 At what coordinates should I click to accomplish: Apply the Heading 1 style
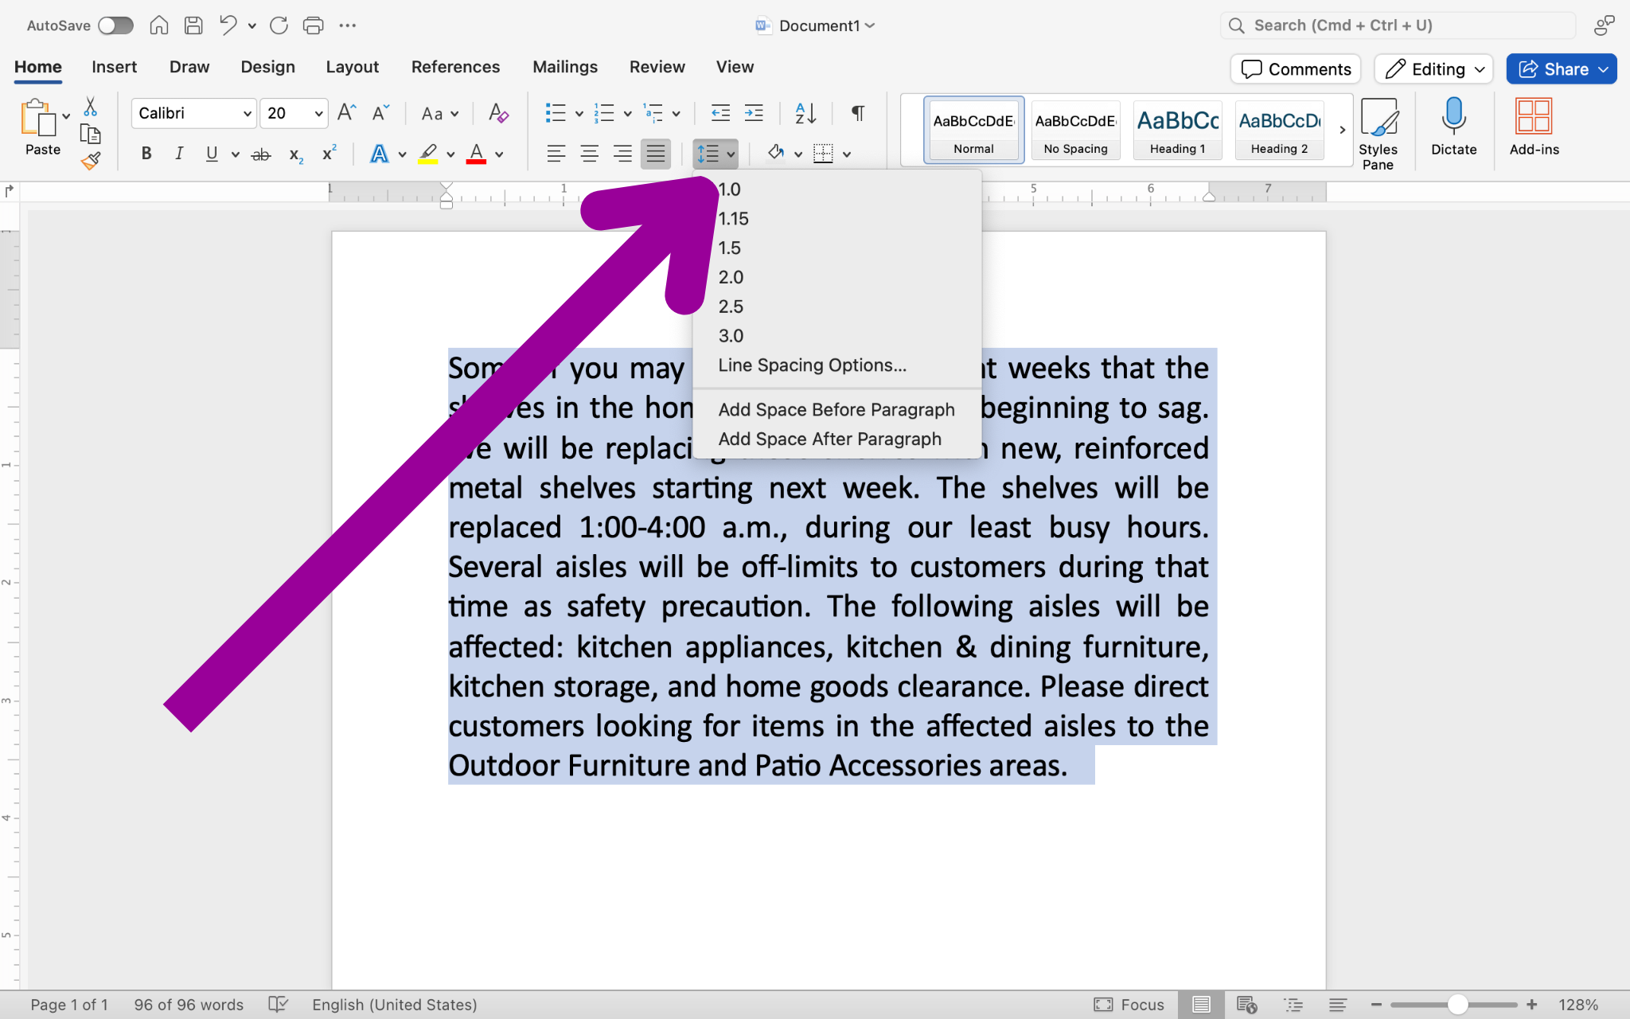click(1177, 130)
